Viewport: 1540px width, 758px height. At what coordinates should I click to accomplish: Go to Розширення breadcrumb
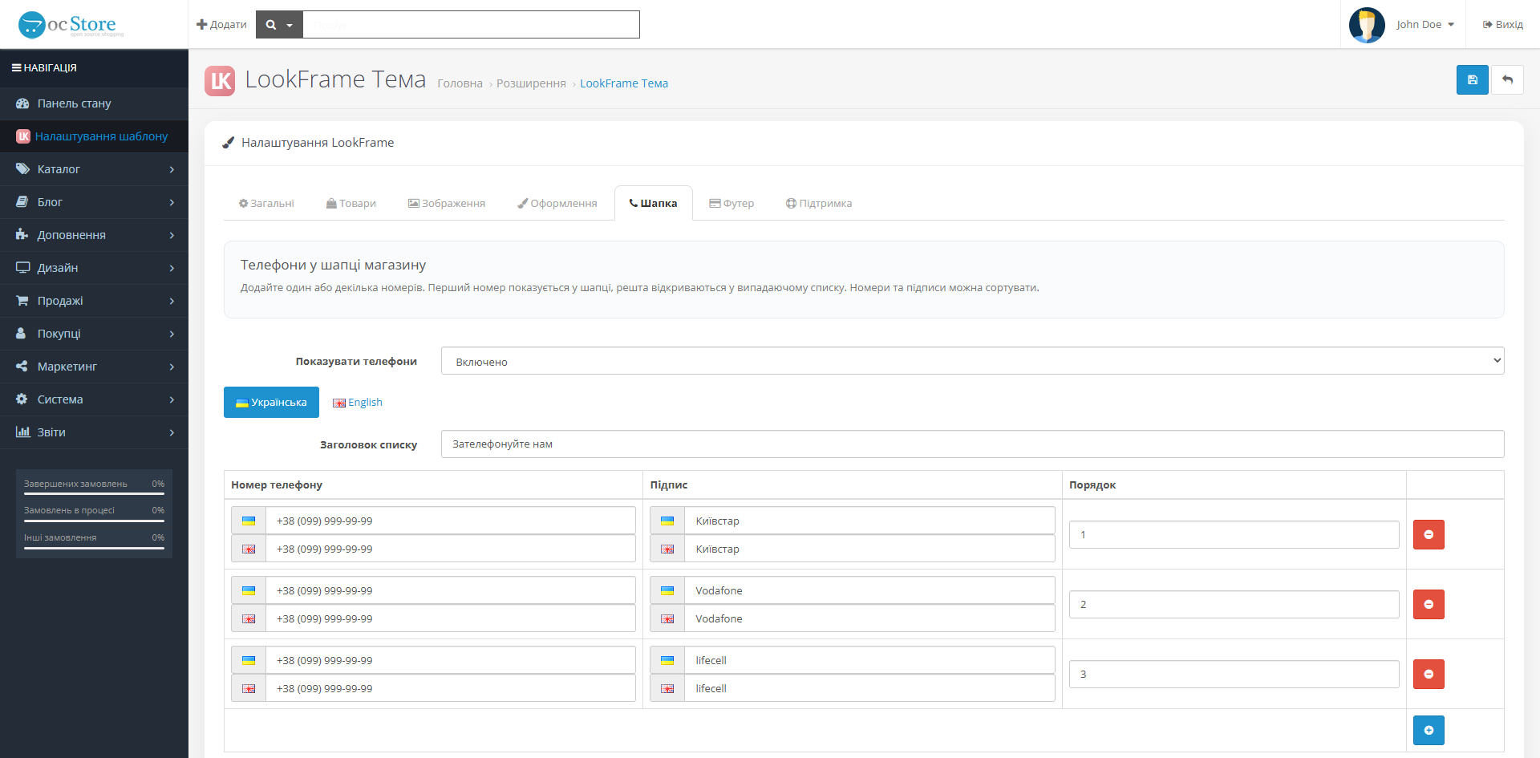click(x=531, y=83)
